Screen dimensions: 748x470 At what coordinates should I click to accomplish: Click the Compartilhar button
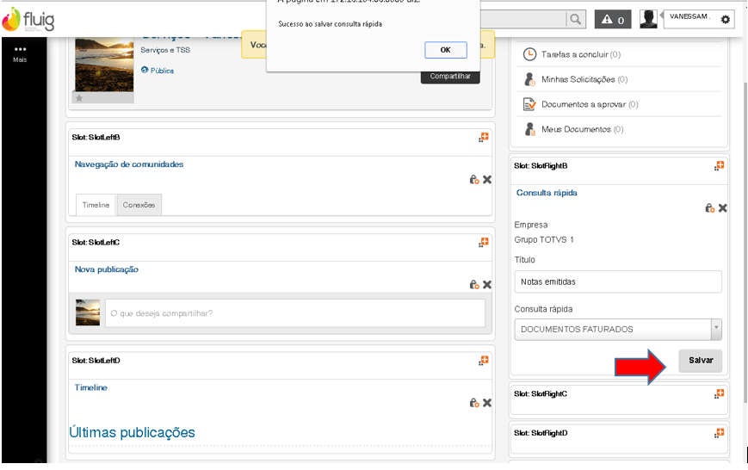coord(450,76)
